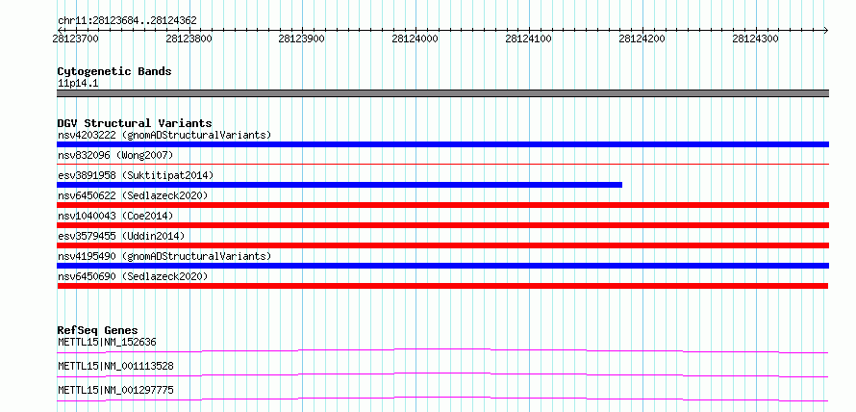This screenshot has width=856, height=412.
Task: Click the 28123800 ruler tick label
Action: click(189, 39)
